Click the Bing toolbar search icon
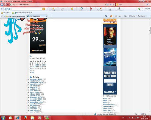Viewport: 151px width, 120px height. coord(44,9)
